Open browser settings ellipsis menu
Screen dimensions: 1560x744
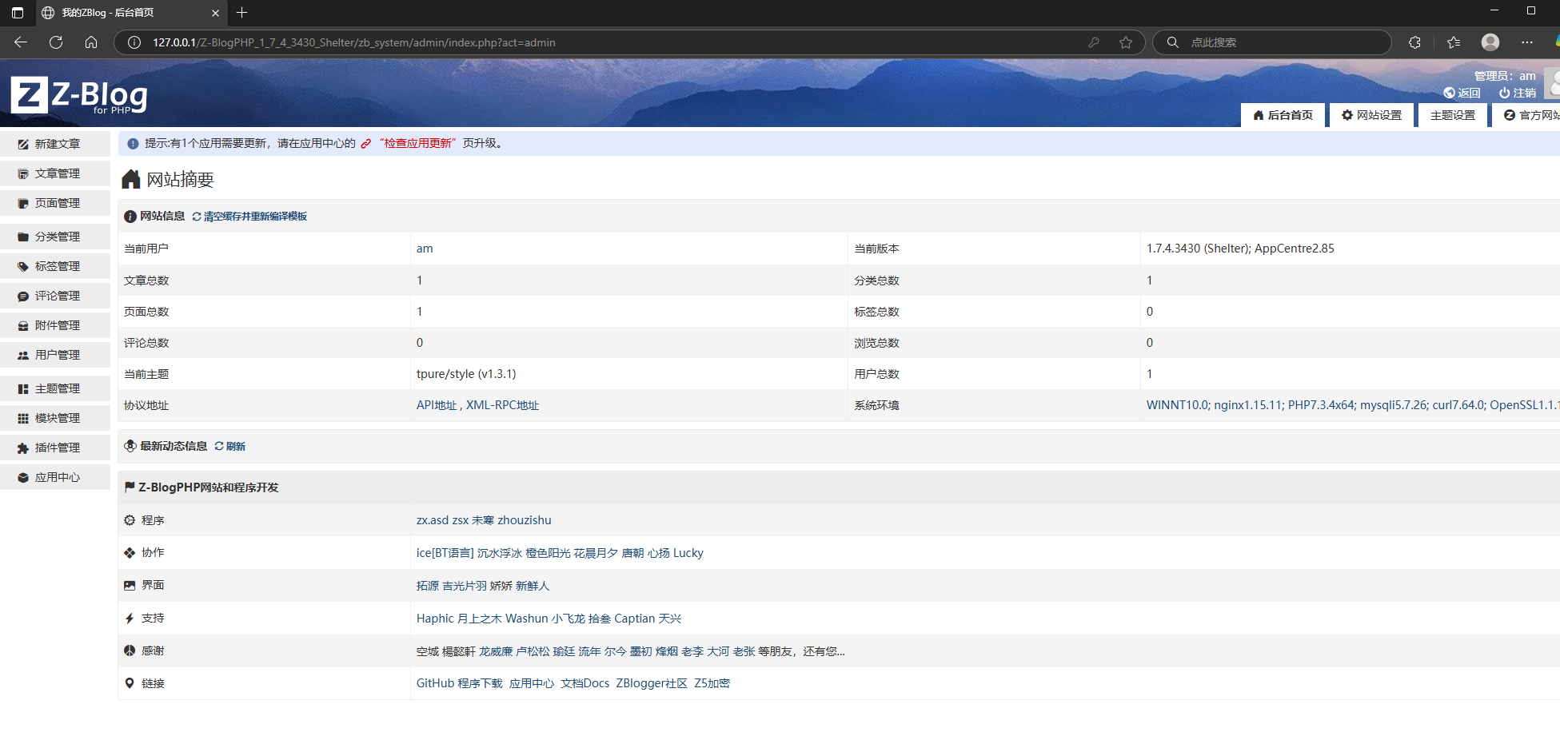pyautogui.click(x=1527, y=42)
